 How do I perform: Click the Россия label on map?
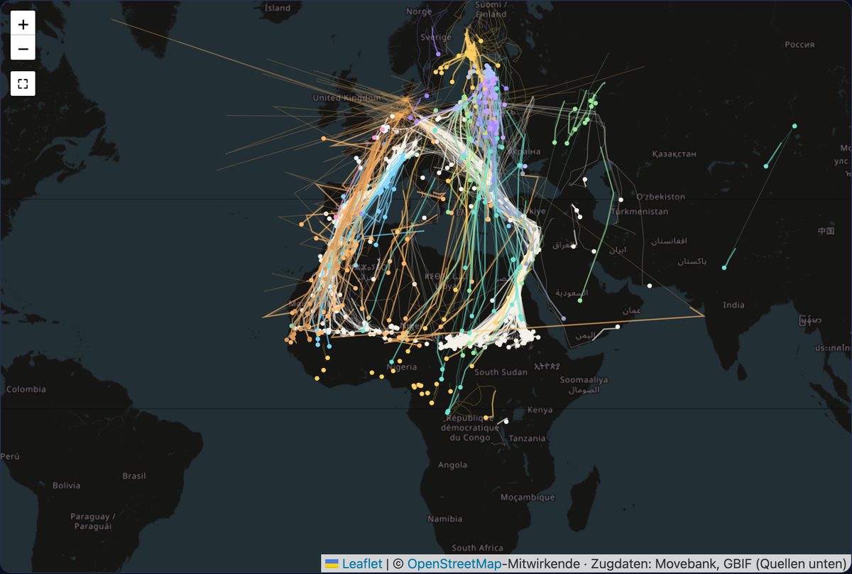coord(799,44)
